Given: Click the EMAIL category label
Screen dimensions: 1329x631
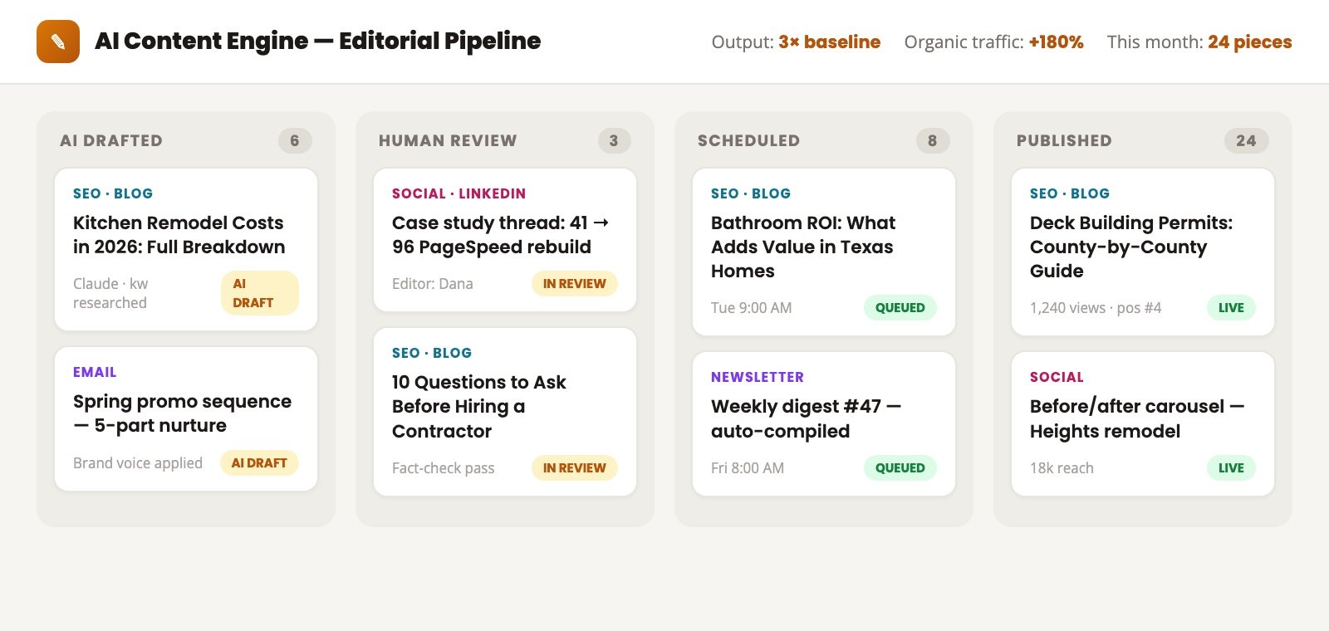Looking at the screenshot, I should click(95, 372).
